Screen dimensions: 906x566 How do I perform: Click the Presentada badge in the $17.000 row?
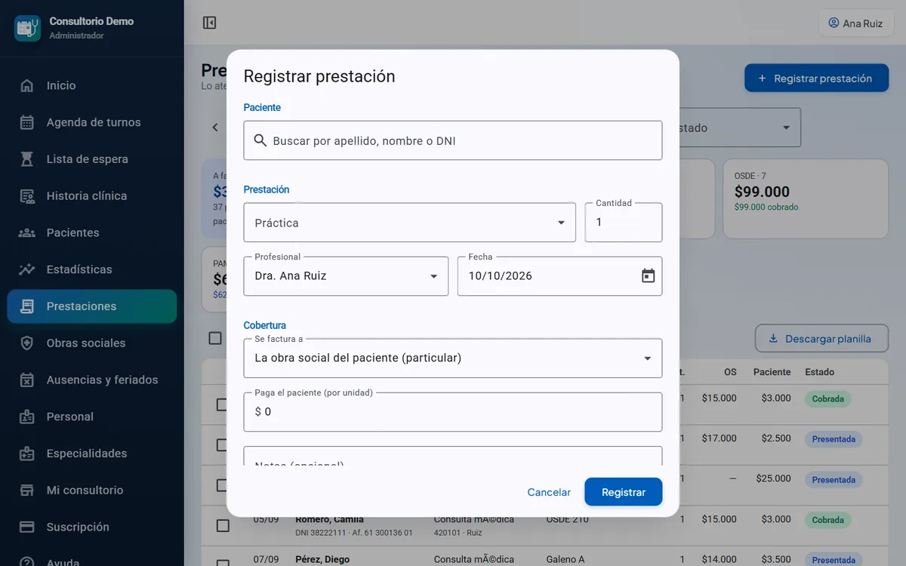click(x=834, y=439)
